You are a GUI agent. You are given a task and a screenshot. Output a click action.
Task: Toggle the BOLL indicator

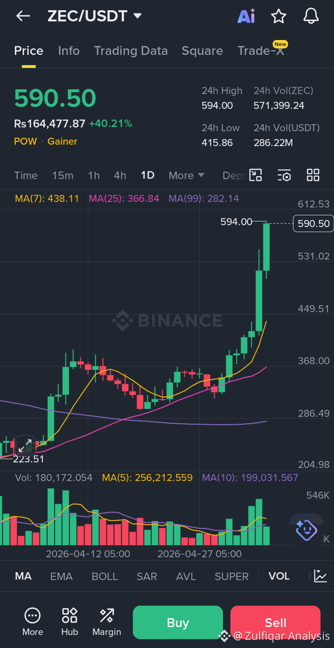click(x=105, y=576)
